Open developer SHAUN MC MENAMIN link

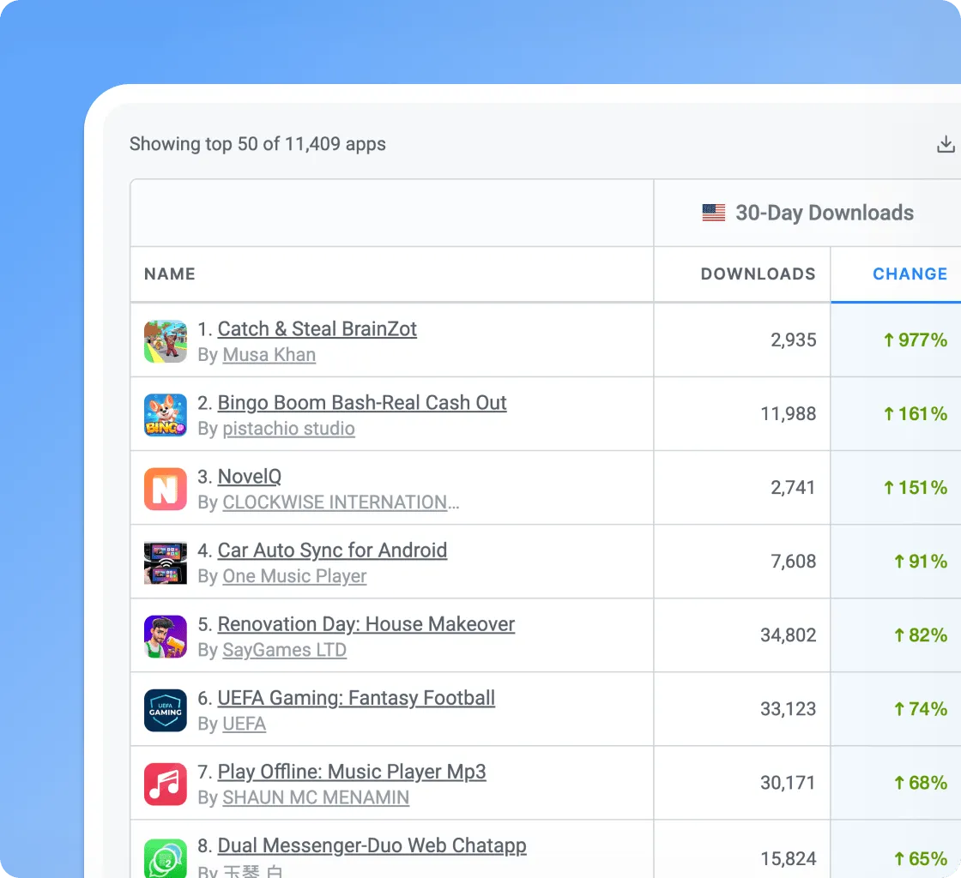316,797
